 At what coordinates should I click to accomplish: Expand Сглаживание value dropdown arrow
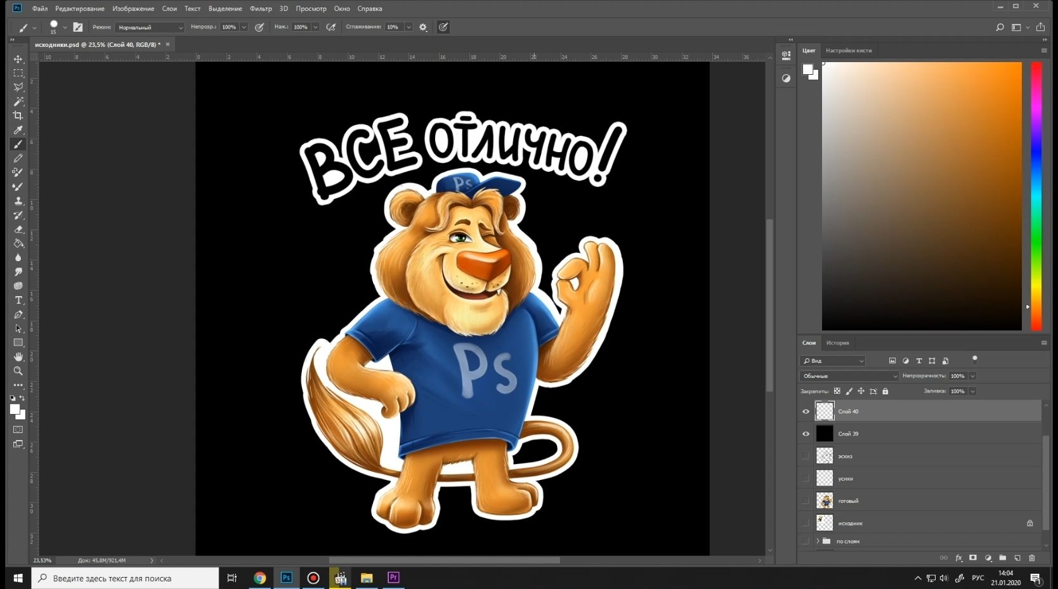pyautogui.click(x=408, y=27)
